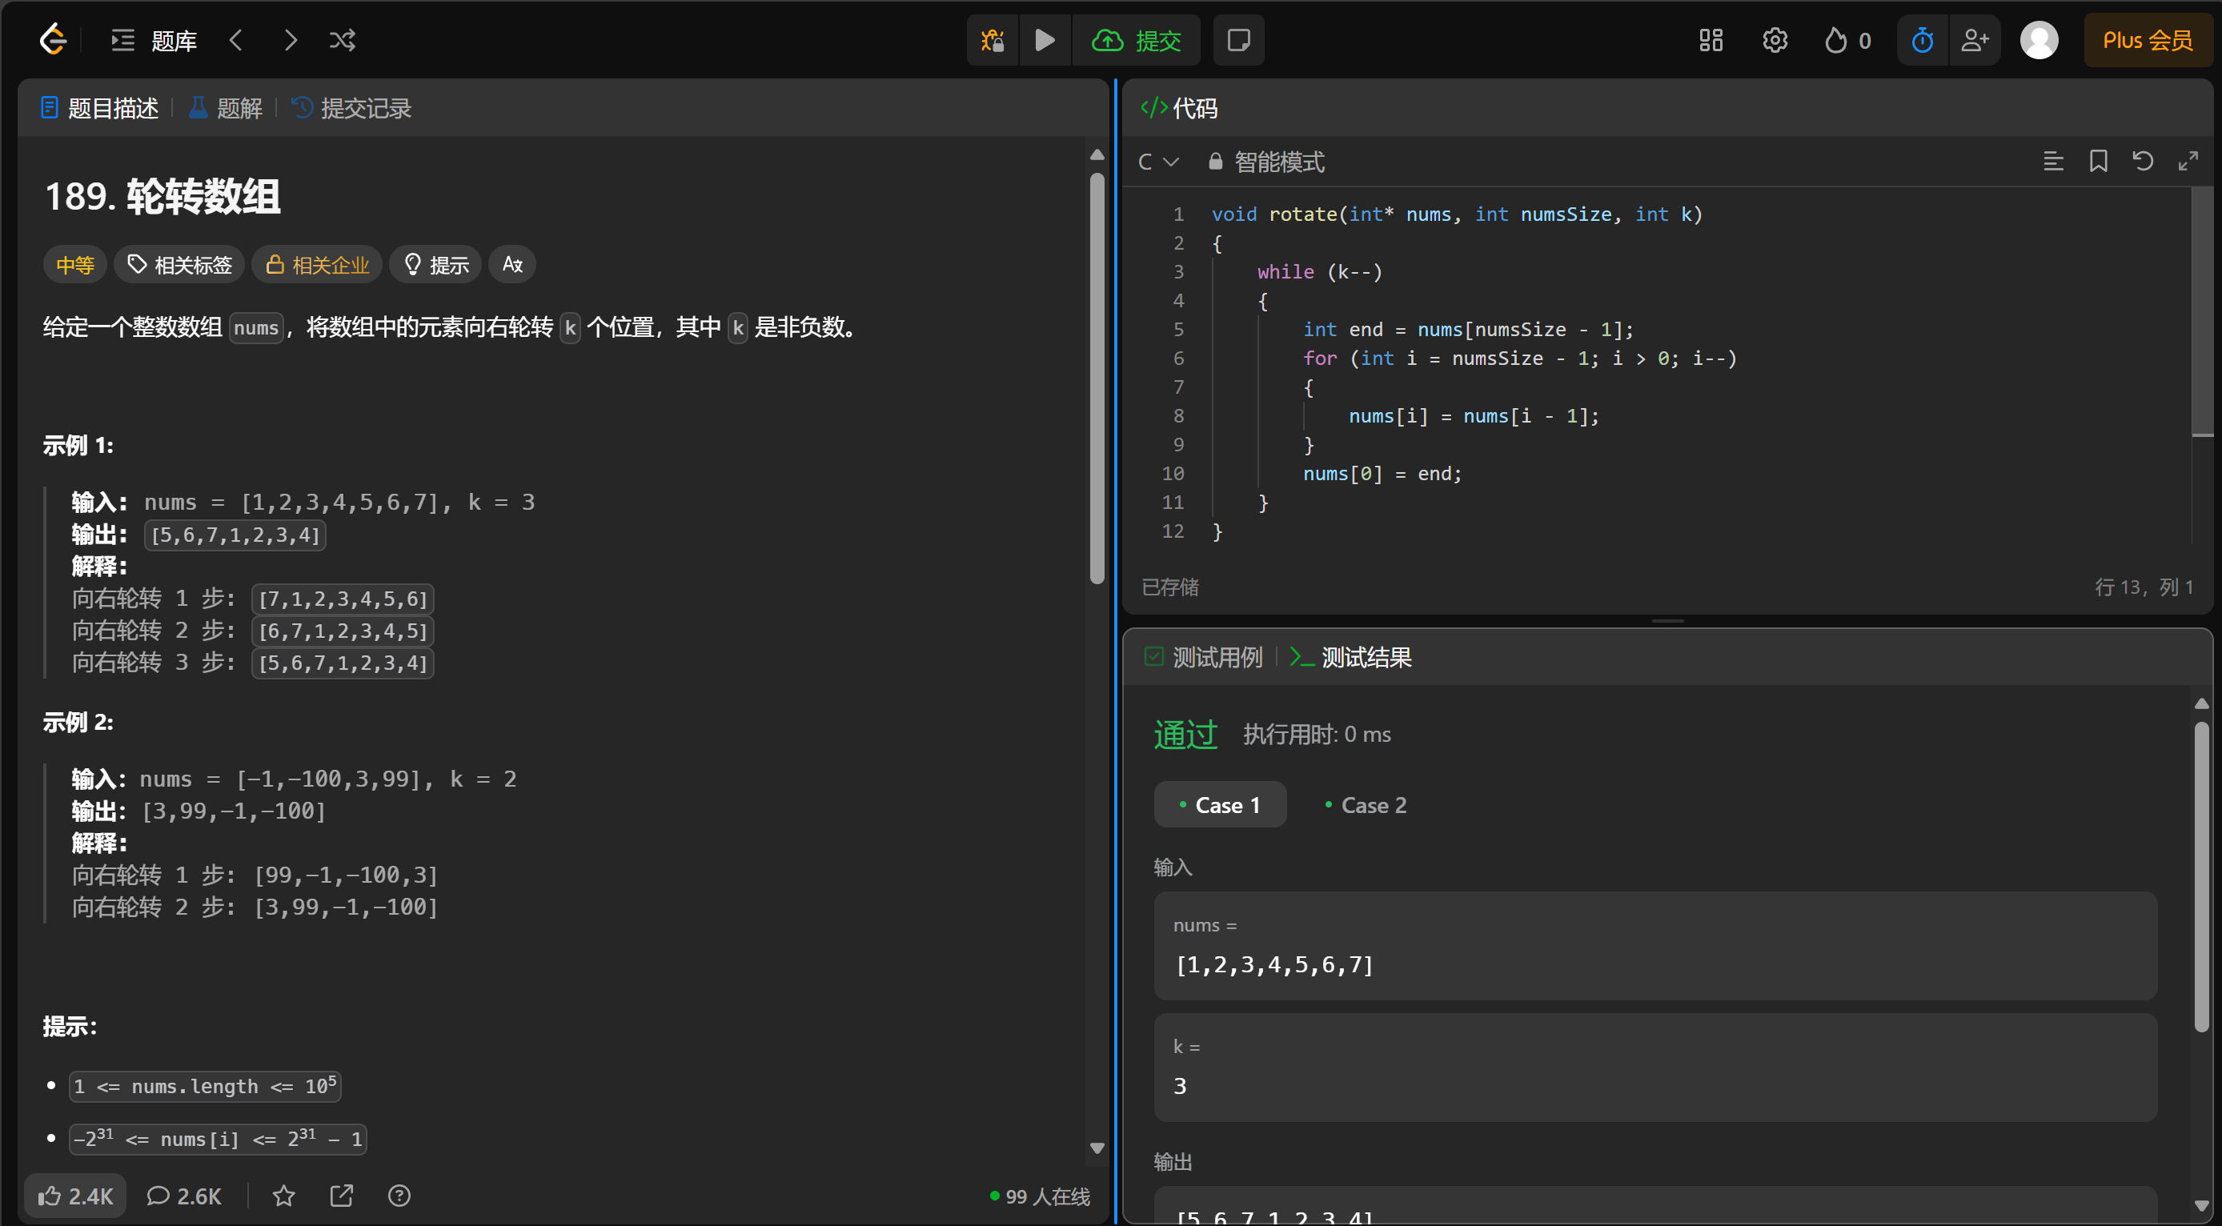Submit solution with 提交 button

click(x=1136, y=41)
